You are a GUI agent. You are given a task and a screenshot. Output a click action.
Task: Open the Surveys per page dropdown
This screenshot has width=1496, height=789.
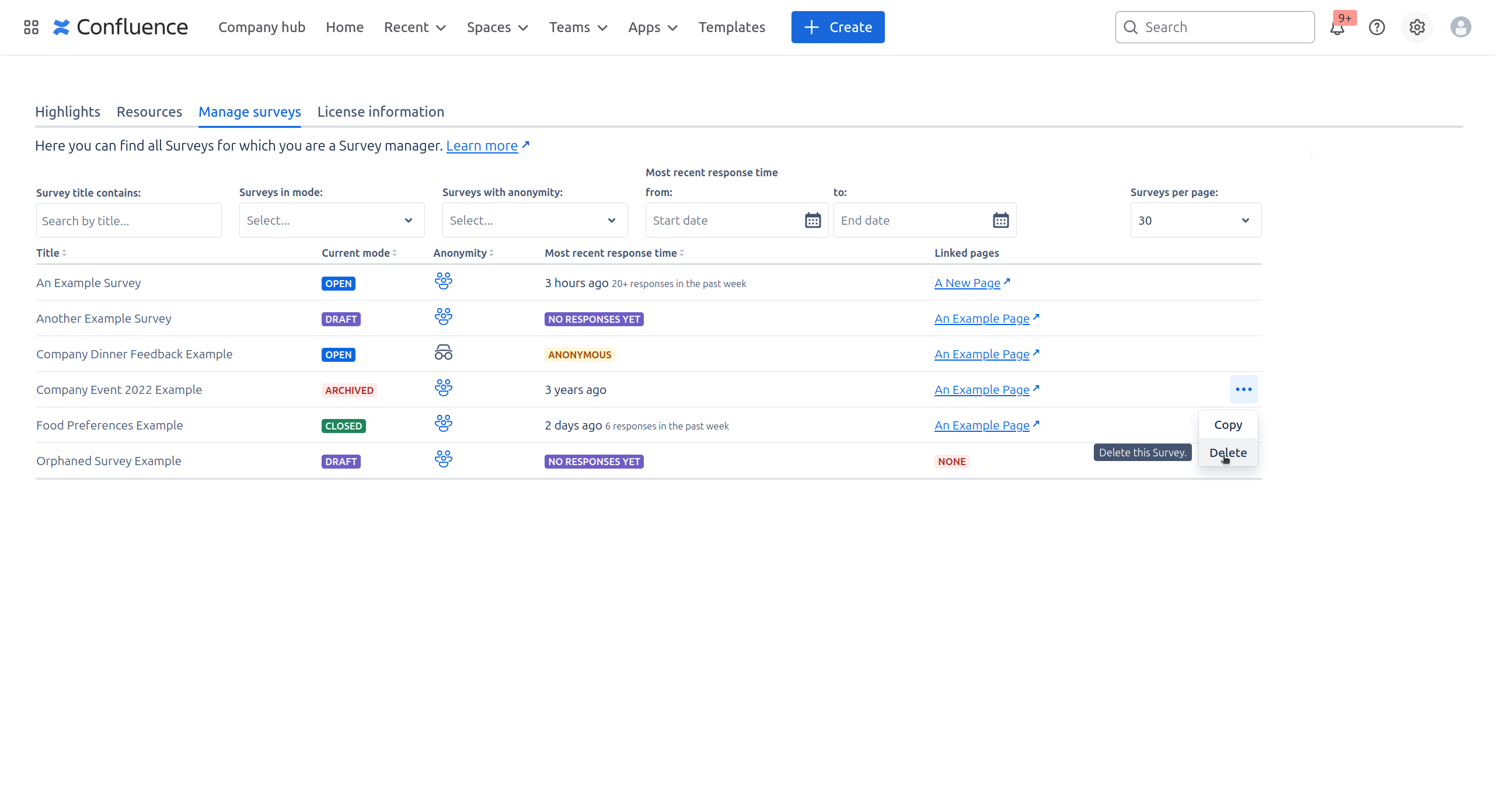1195,221
